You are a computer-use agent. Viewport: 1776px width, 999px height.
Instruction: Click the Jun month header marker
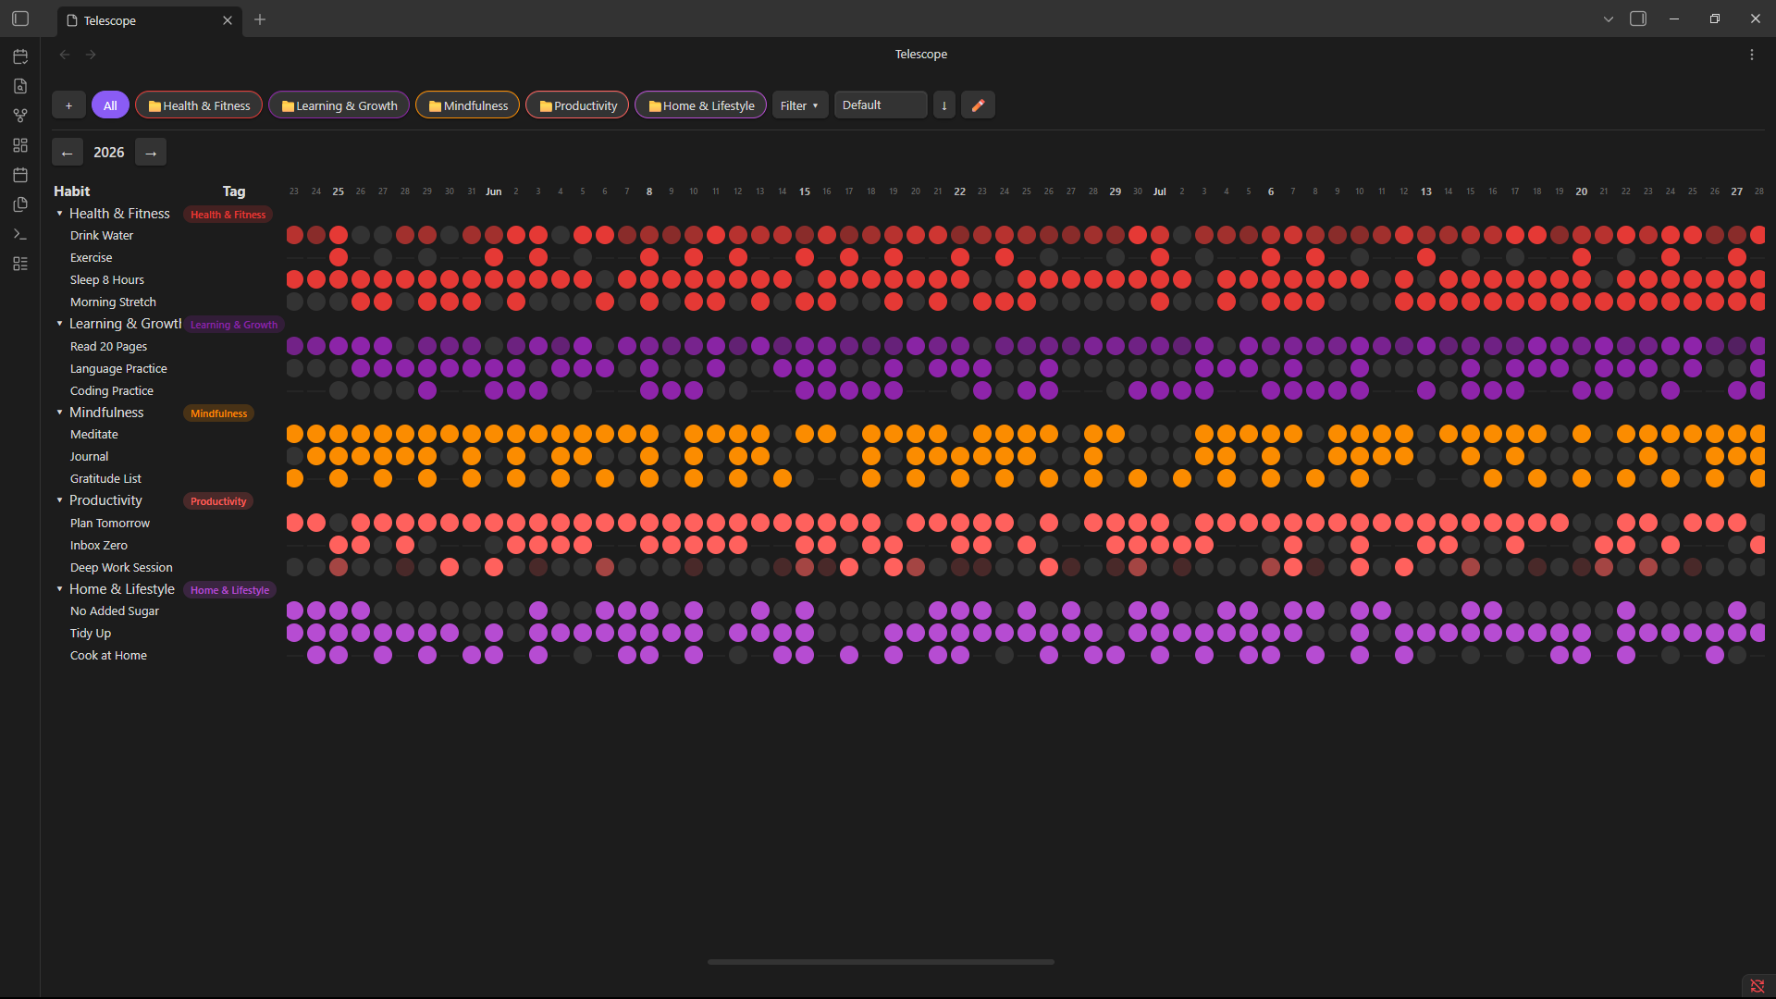[x=494, y=191]
